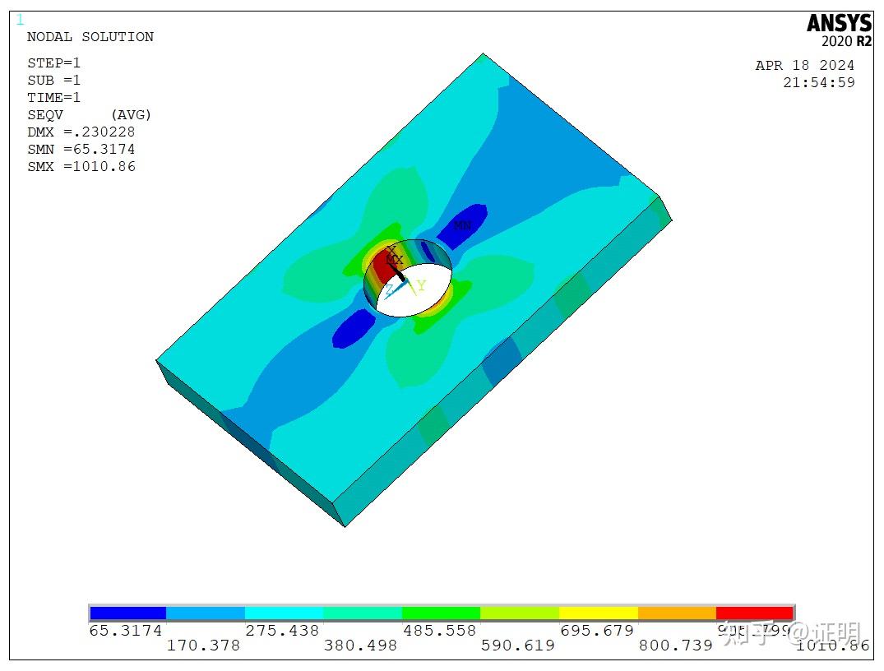Click the NODAL SOLUTION header text

click(x=90, y=36)
